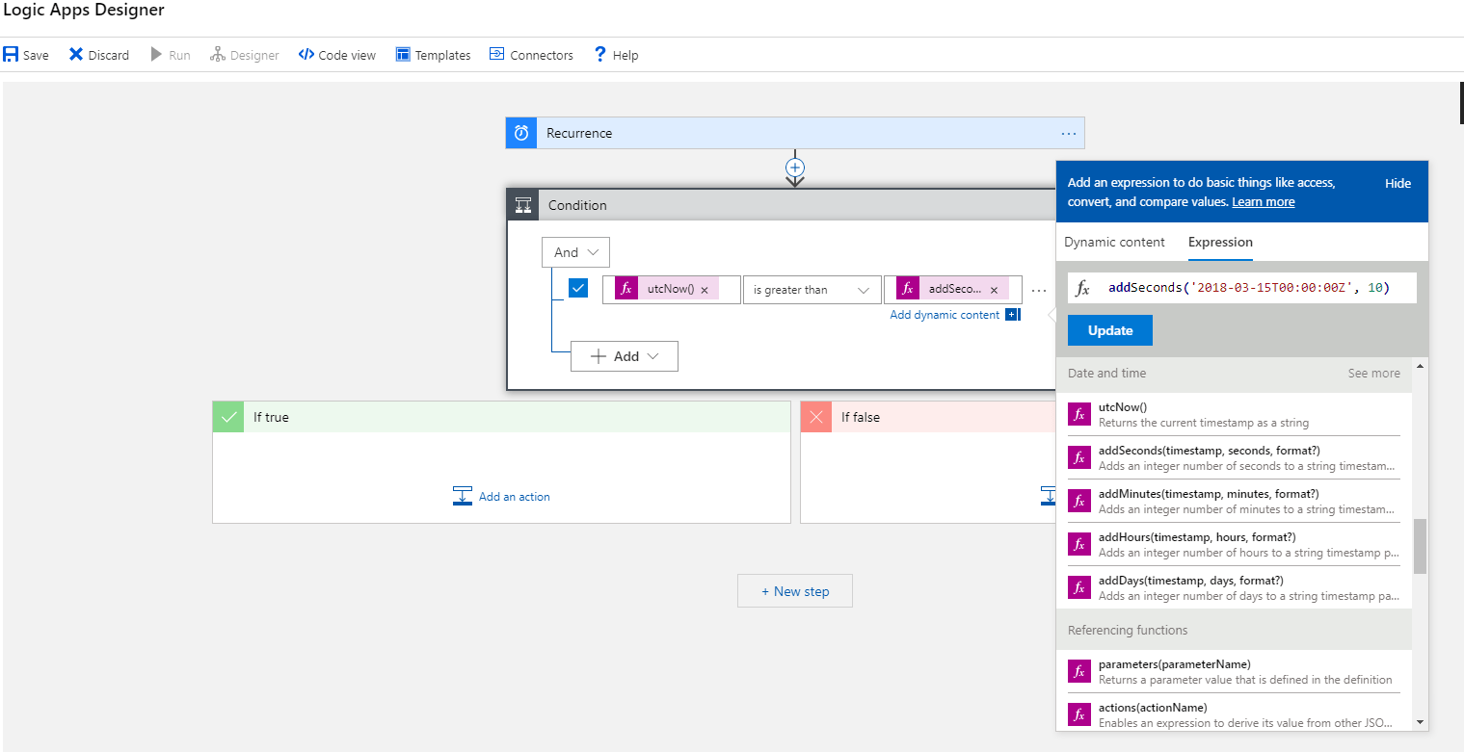Screen dimensions: 1464x752
Task: Click the Connectors icon in toolbar
Action: tap(497, 55)
